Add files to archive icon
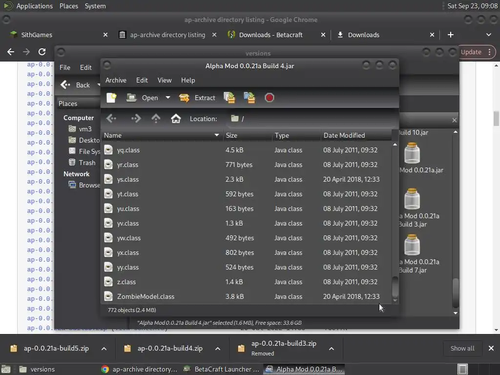500x375 pixels. 229,98
